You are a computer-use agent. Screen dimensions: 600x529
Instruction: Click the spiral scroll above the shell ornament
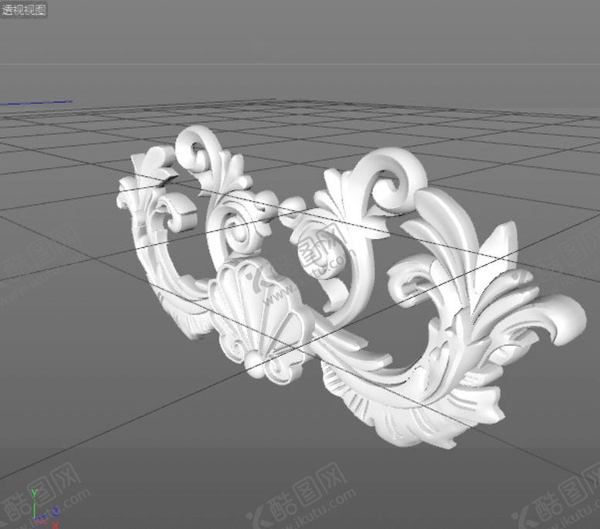coord(235,229)
